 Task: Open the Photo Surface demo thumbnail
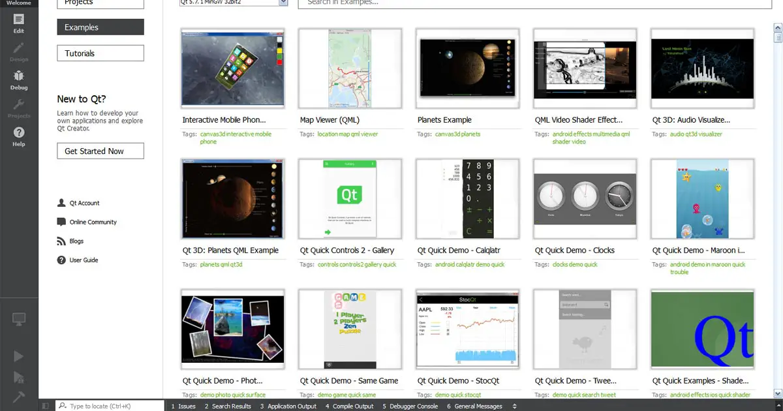coord(233,329)
